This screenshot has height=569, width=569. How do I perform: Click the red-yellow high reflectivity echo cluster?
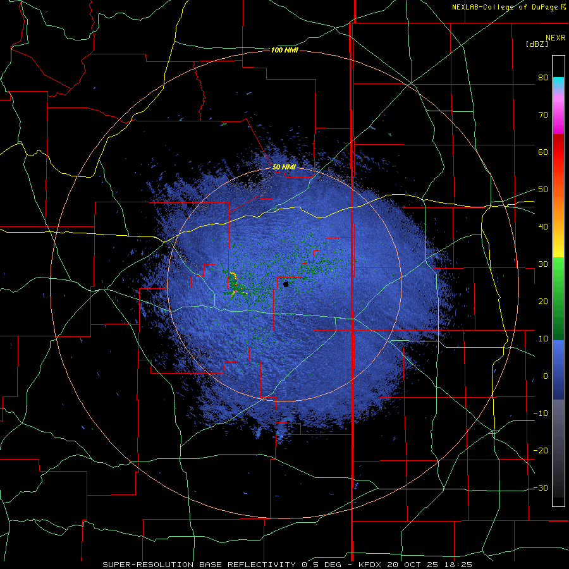point(234,284)
